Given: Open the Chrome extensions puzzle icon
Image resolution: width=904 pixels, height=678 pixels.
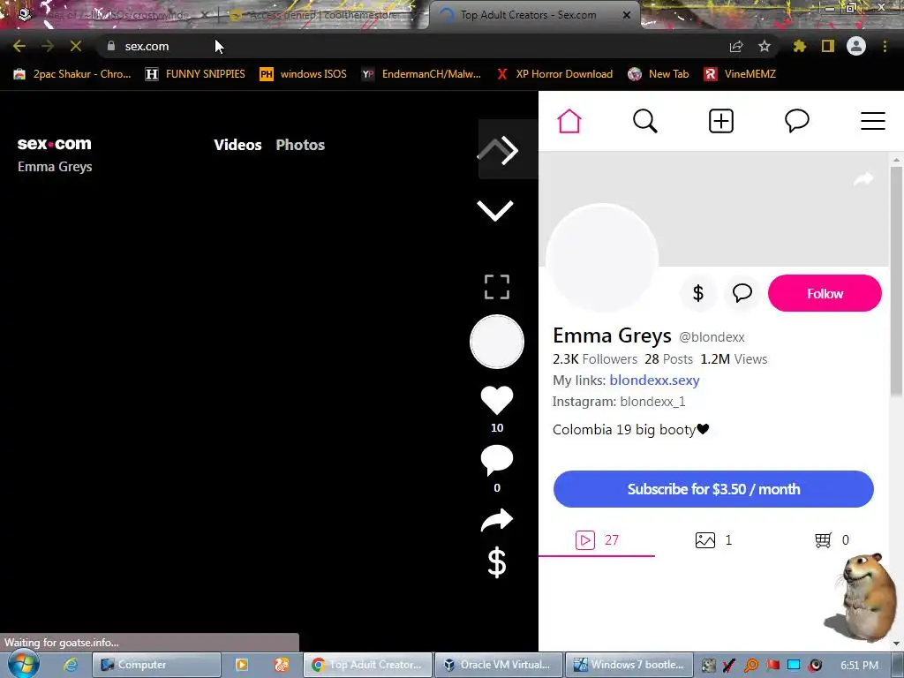Looking at the screenshot, I should click(800, 46).
